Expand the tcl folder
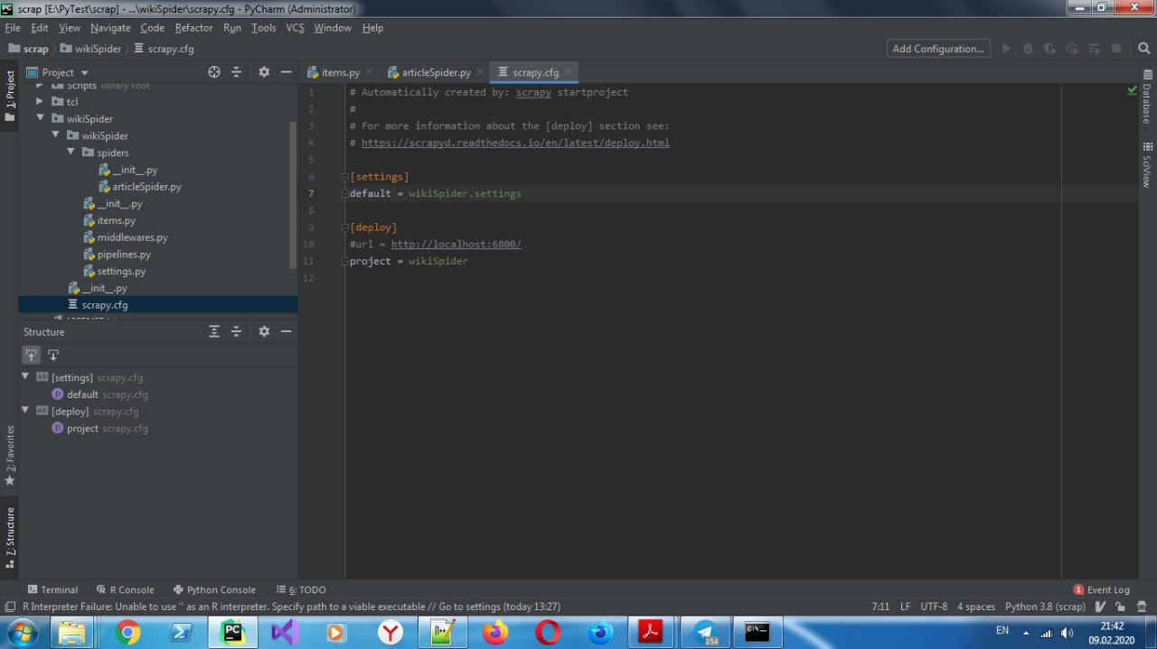 pyautogui.click(x=41, y=102)
